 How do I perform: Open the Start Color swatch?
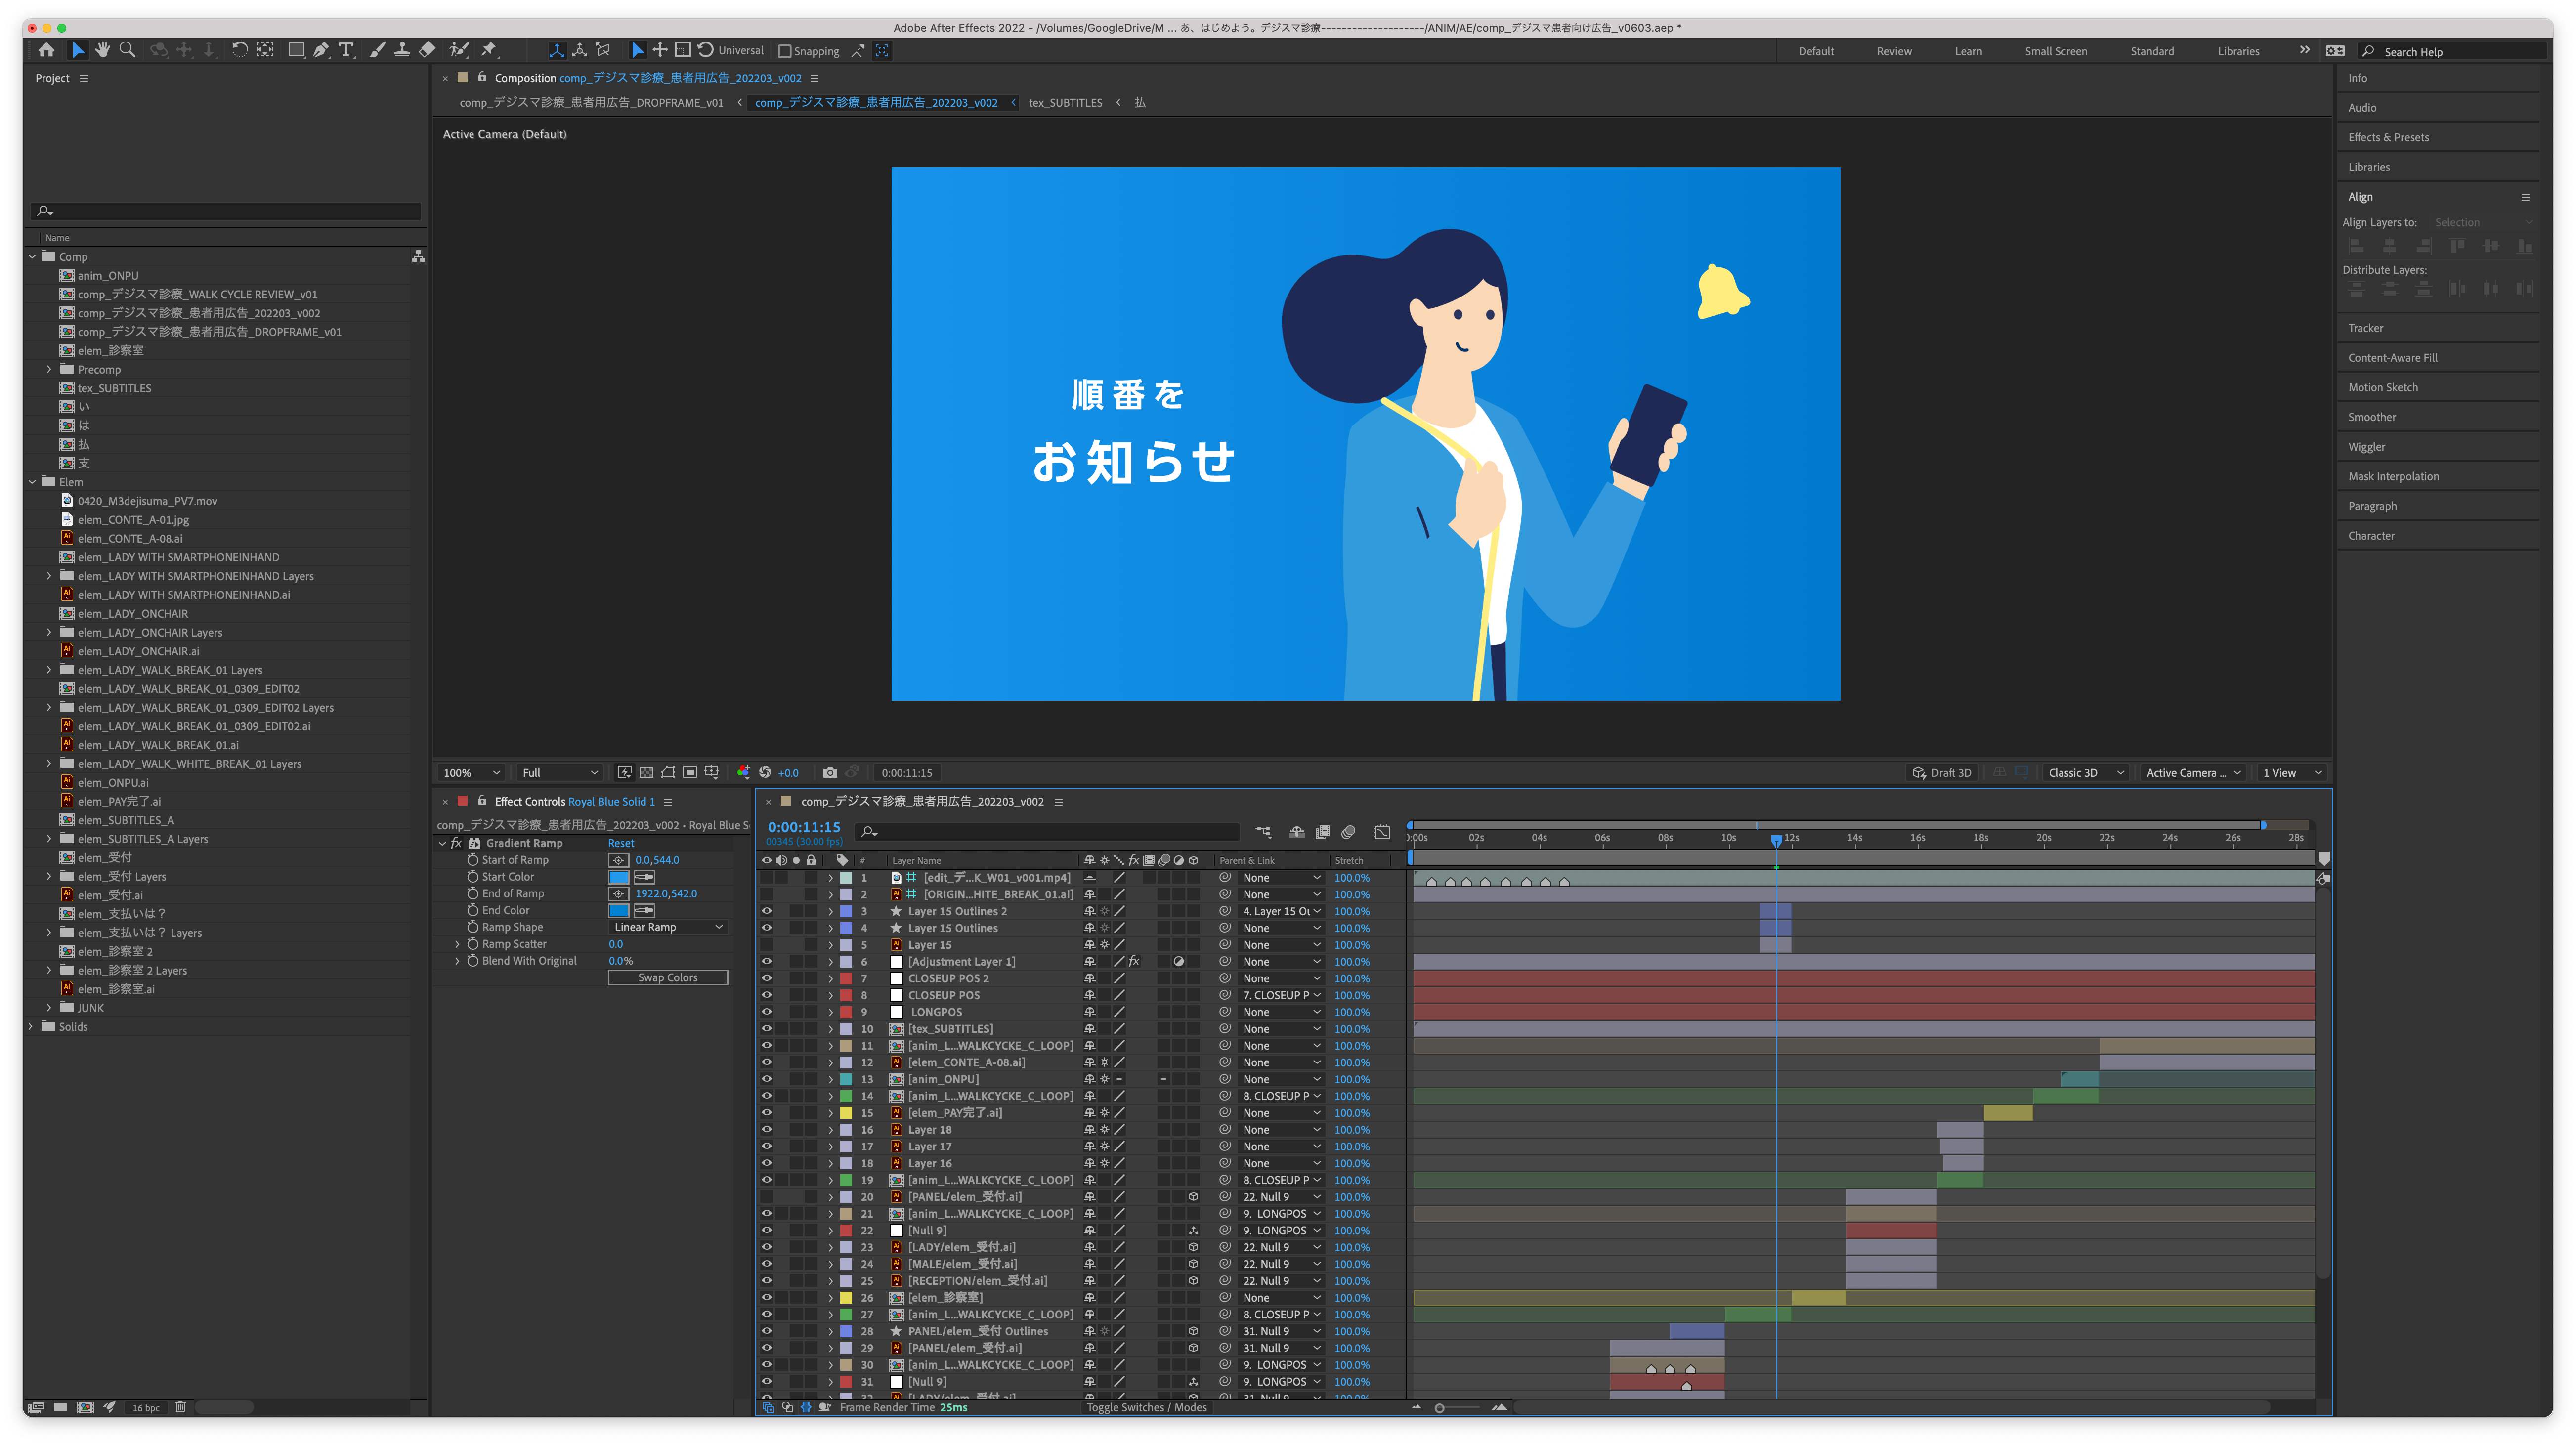(x=618, y=877)
